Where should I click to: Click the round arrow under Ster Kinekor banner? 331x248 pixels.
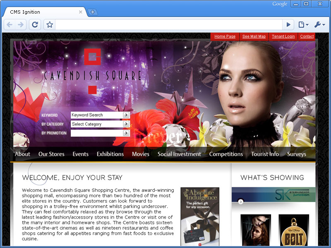pyautogui.click(x=241, y=202)
